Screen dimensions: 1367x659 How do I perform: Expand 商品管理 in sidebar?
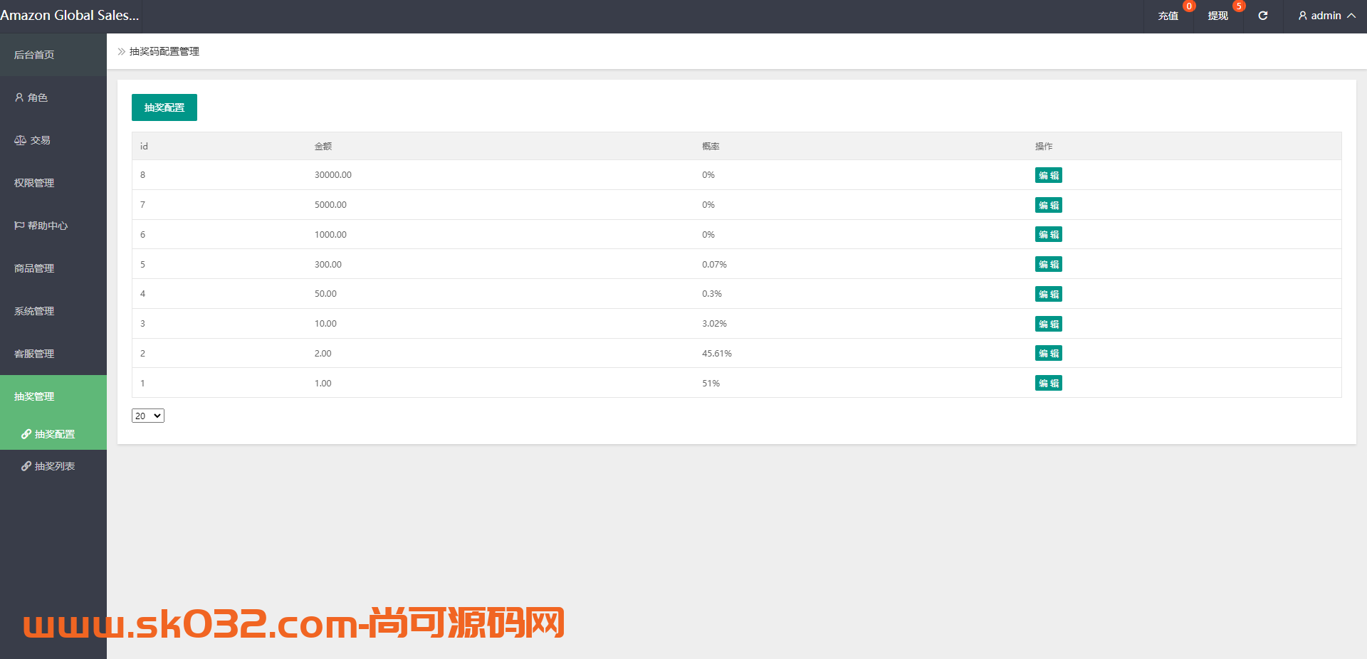(53, 268)
